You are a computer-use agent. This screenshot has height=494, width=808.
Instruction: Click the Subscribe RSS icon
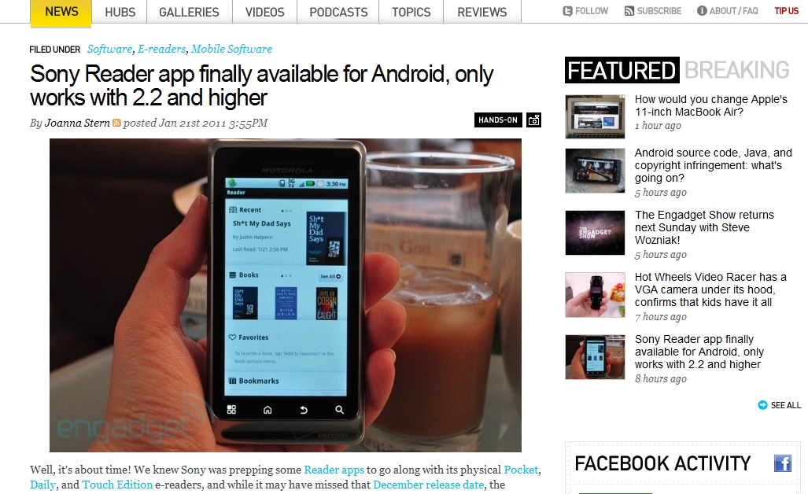629,11
